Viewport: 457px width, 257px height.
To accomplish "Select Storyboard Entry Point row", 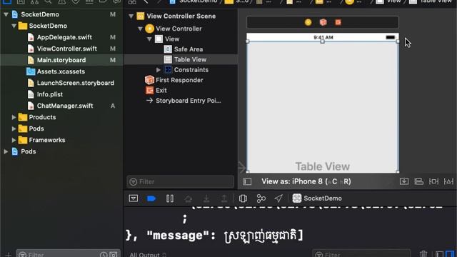I will tap(188, 101).
